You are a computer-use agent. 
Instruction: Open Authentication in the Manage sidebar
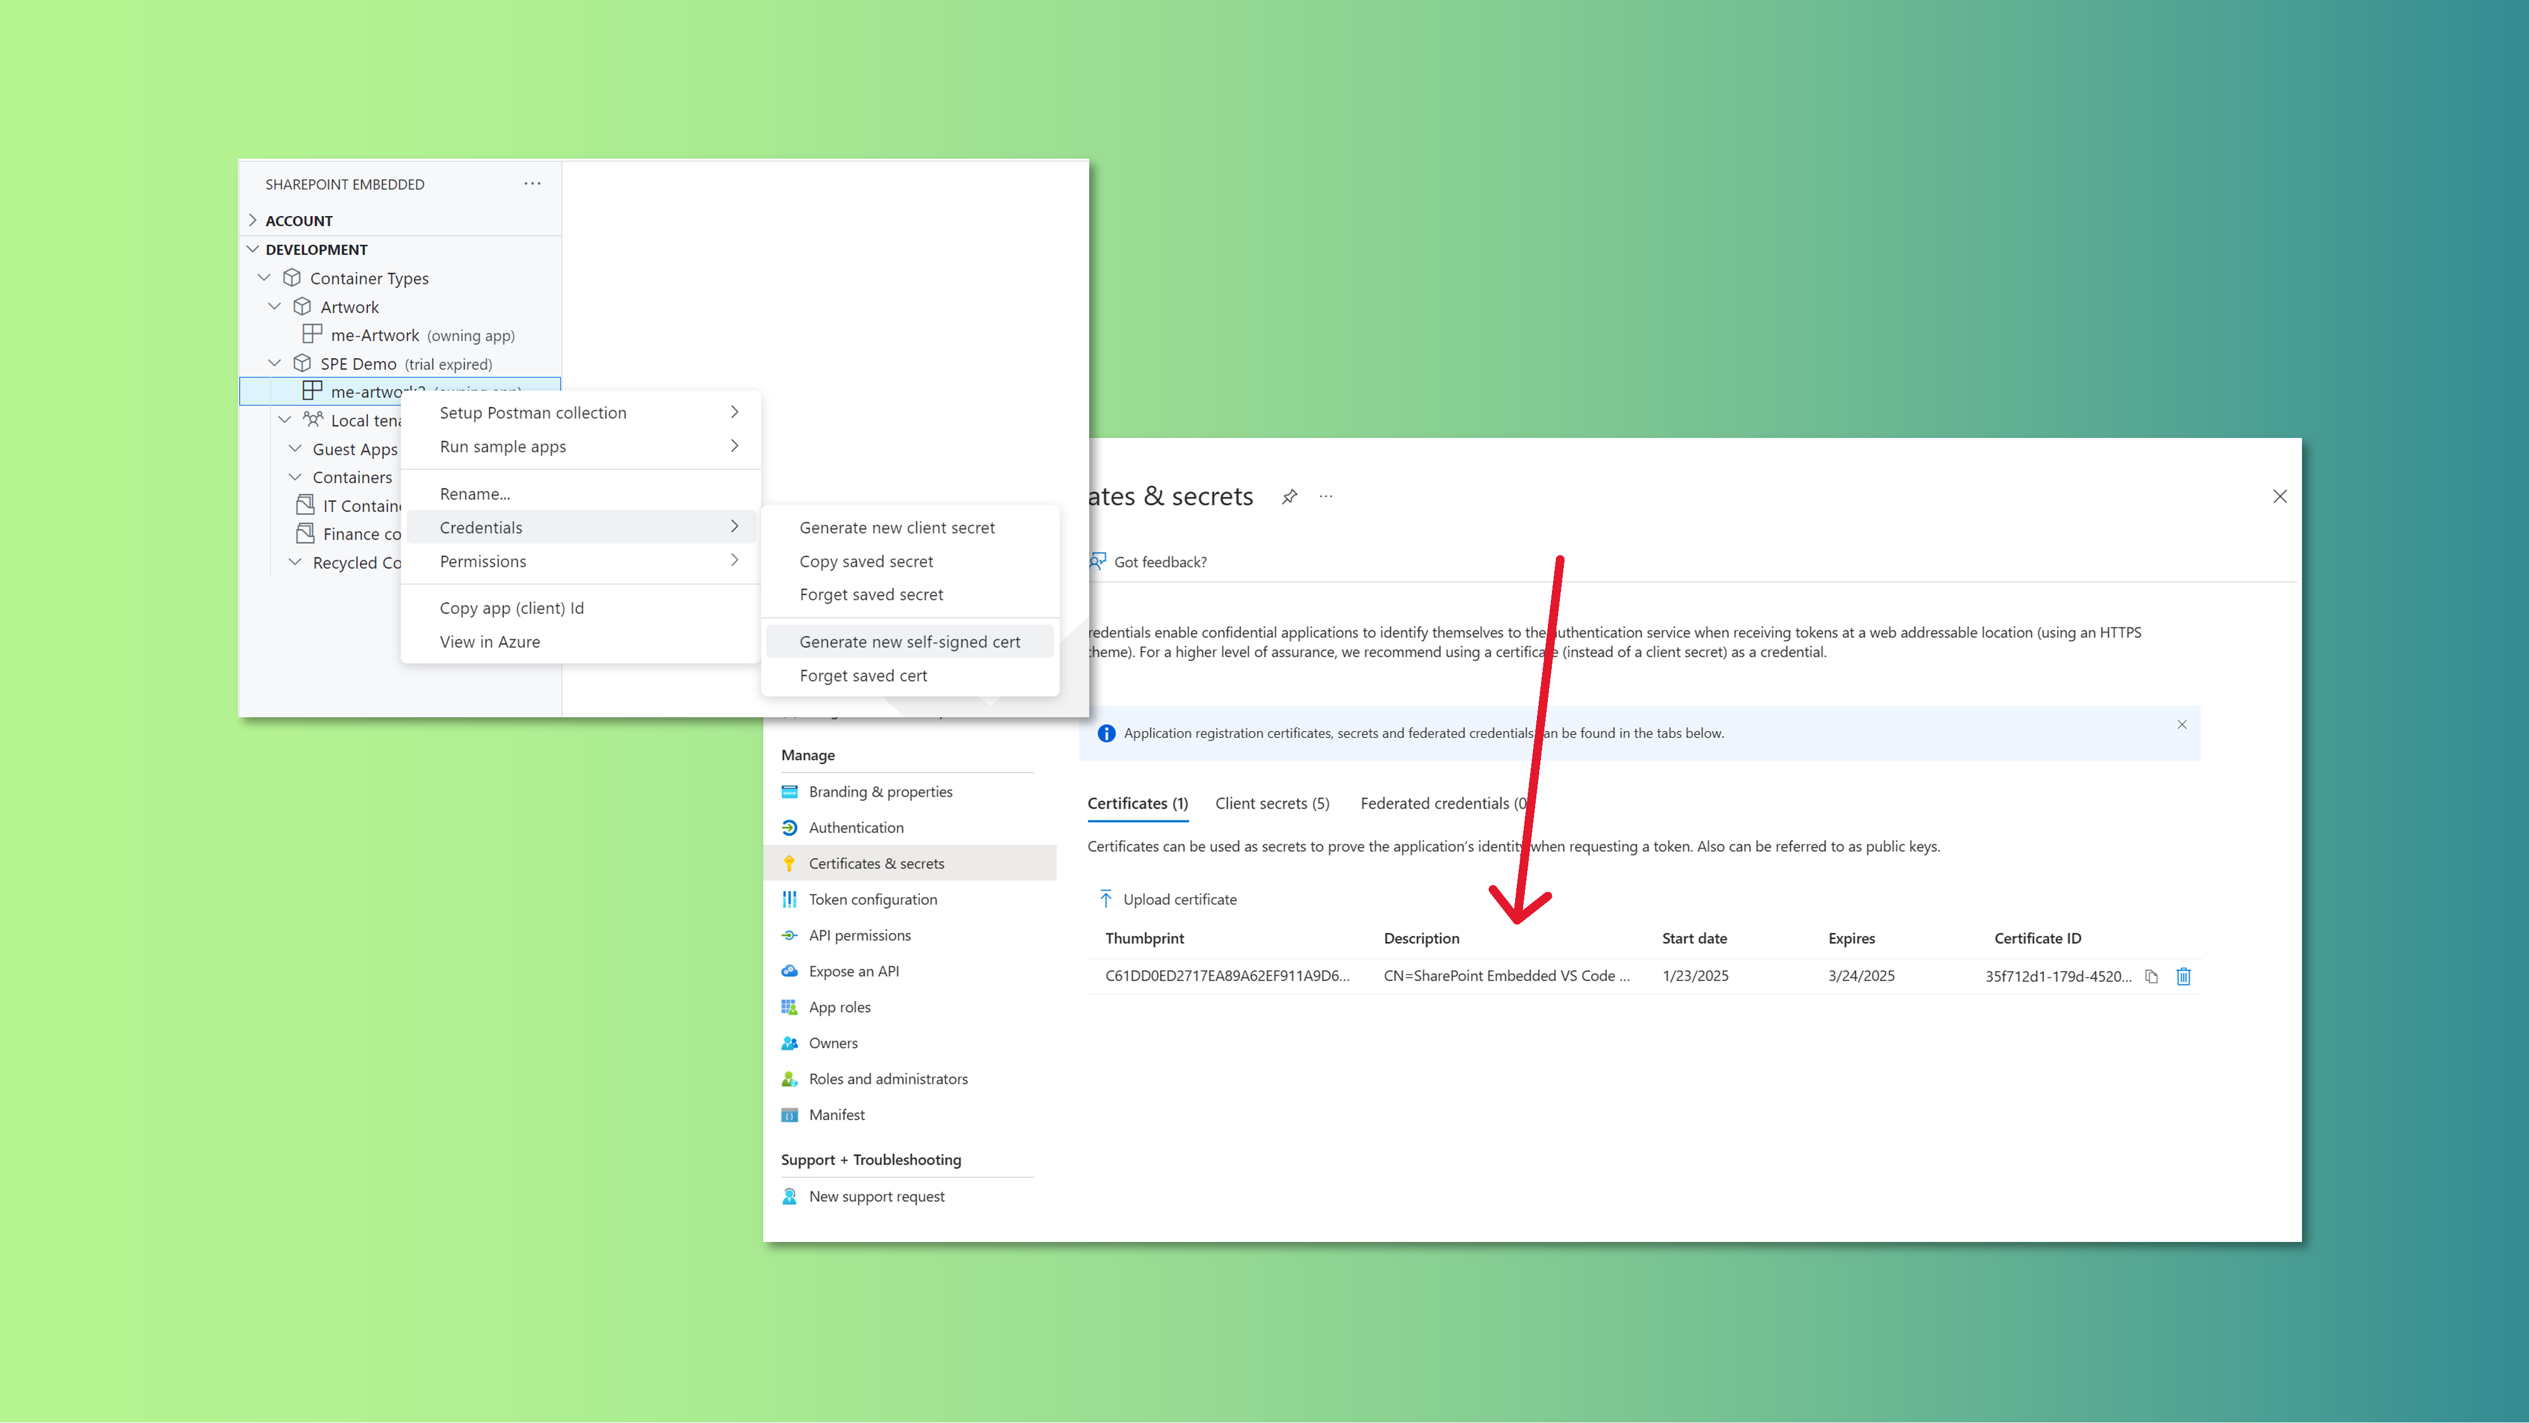click(x=855, y=827)
